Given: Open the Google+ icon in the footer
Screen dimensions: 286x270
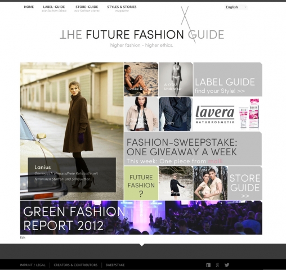Looking at the screenshot, I should click(217, 265).
